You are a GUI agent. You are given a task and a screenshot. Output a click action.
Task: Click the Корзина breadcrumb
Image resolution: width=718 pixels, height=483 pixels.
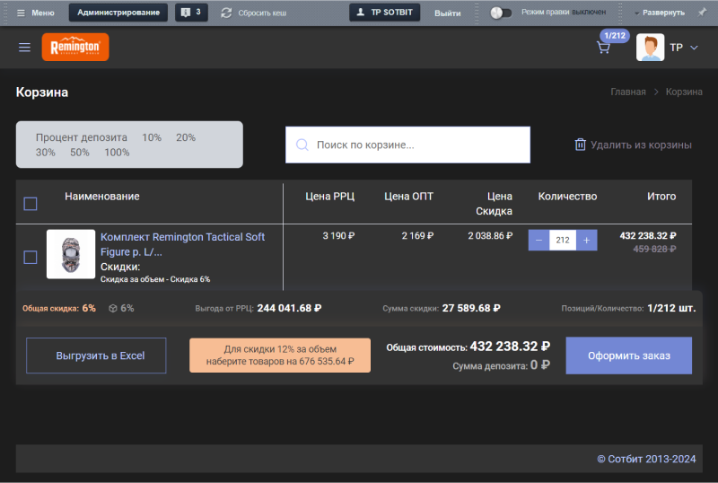click(x=684, y=92)
